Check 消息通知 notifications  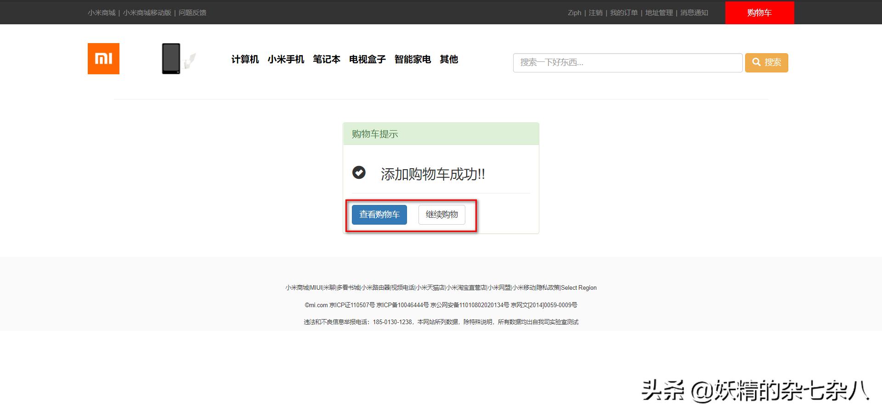(x=694, y=12)
